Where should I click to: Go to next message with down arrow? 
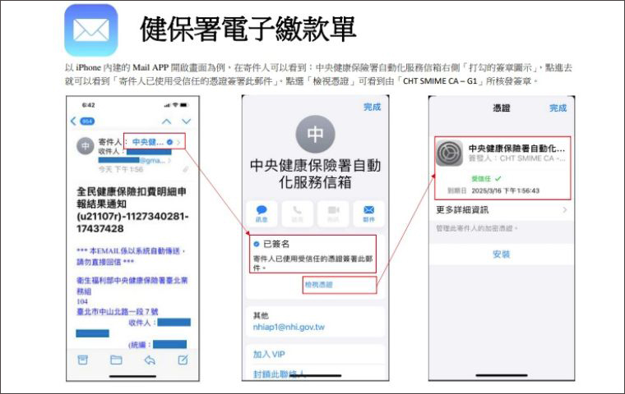(186, 121)
